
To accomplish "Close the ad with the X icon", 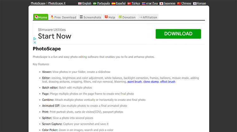I will tap(35, 42).
